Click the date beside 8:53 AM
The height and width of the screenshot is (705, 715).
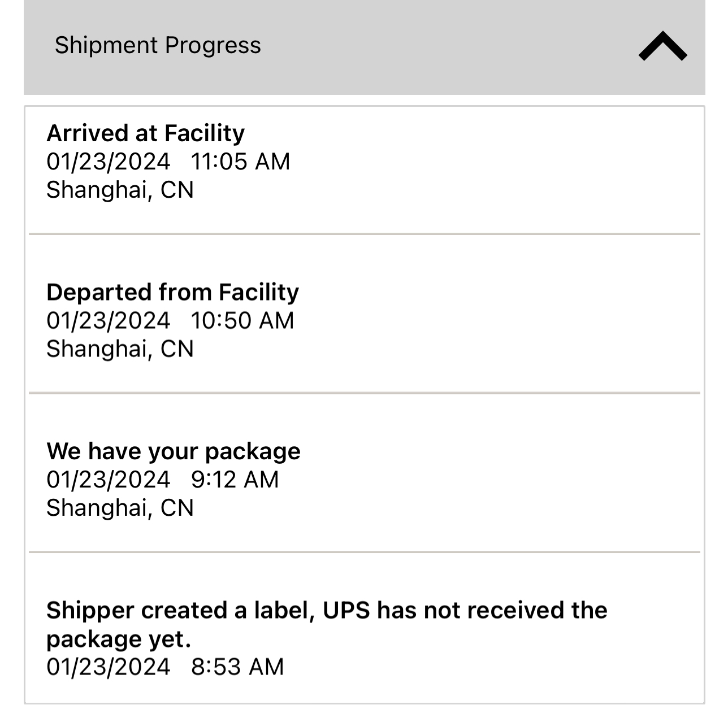pos(108,667)
